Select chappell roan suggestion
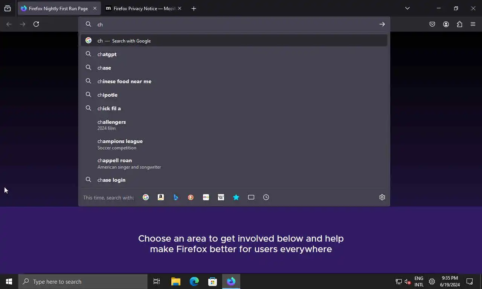Screen dimensions: 482x289 click(x=234, y=163)
